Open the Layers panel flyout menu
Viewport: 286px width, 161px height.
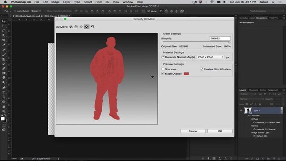pyautogui.click(x=284, y=90)
